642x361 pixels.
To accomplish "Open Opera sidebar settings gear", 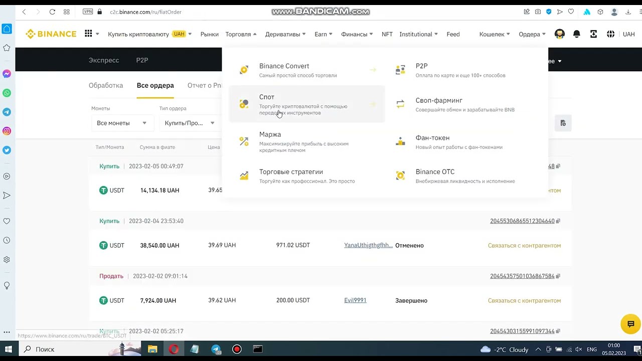I will 7,260.
